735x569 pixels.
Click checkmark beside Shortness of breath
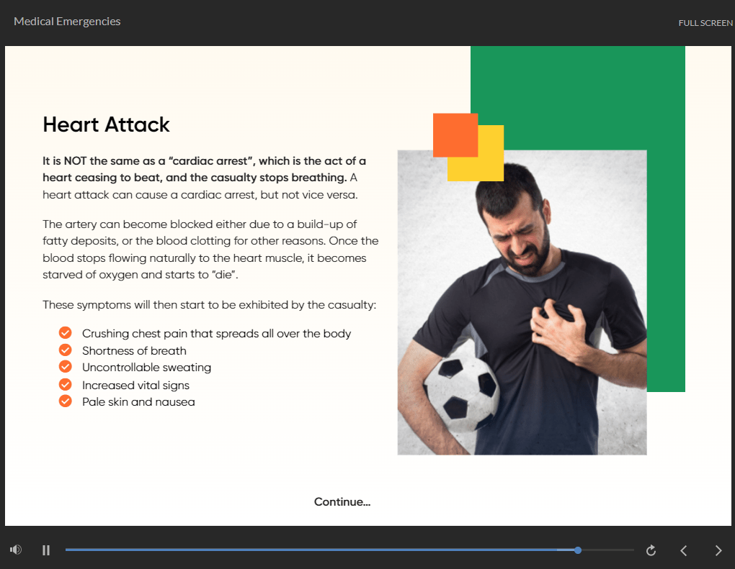coord(65,350)
